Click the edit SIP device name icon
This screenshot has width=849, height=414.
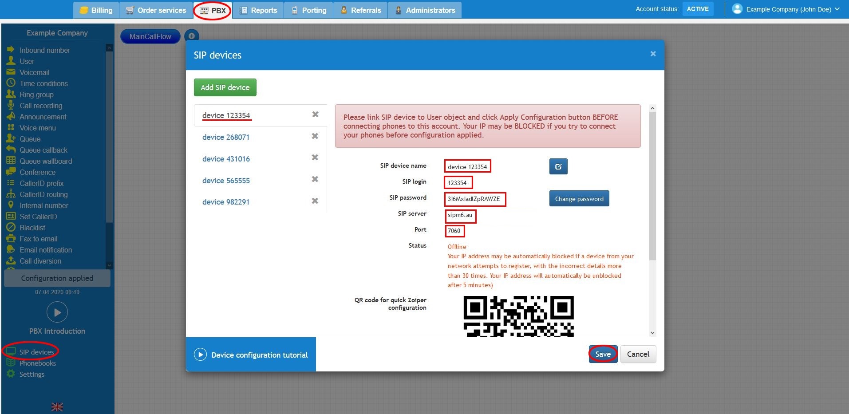click(x=558, y=166)
